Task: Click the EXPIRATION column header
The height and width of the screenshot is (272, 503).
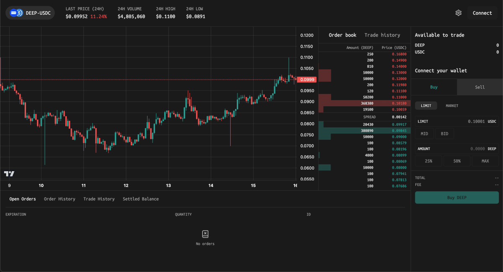Action: coord(16,214)
